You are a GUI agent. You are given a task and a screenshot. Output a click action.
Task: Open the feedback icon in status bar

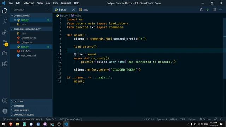click(x=215, y=119)
